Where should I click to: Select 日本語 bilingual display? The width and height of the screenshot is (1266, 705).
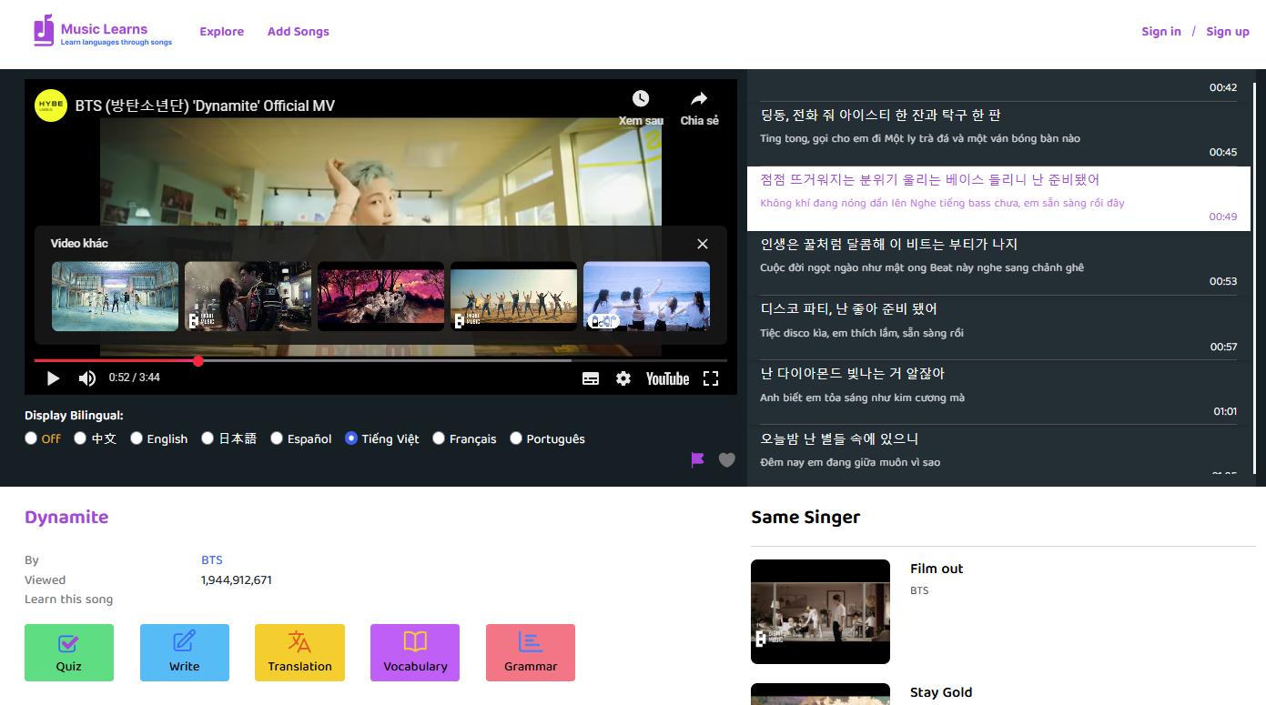click(x=208, y=438)
